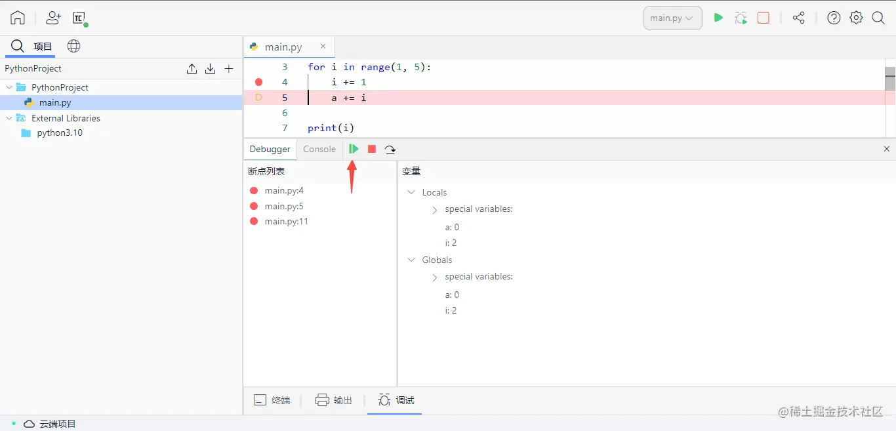Go to the home icon

[x=18, y=18]
